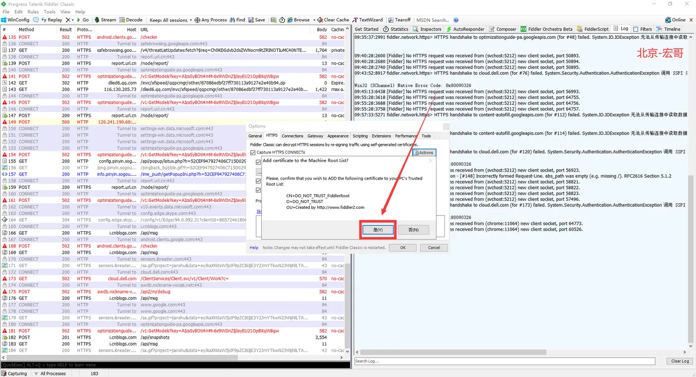The width and height of the screenshot is (696, 377).
Task: Select the Extensions tab in Options
Action: 382,136
